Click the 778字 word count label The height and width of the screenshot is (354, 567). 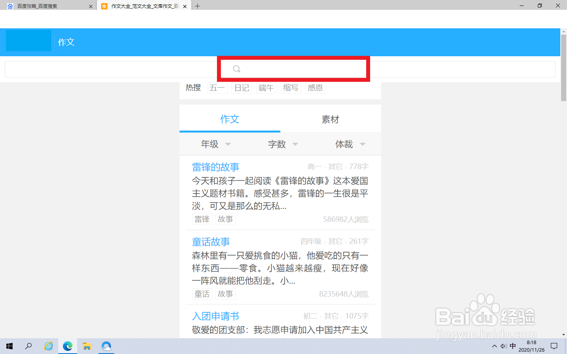click(359, 167)
